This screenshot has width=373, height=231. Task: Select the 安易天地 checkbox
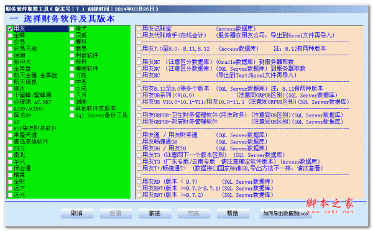(10, 48)
